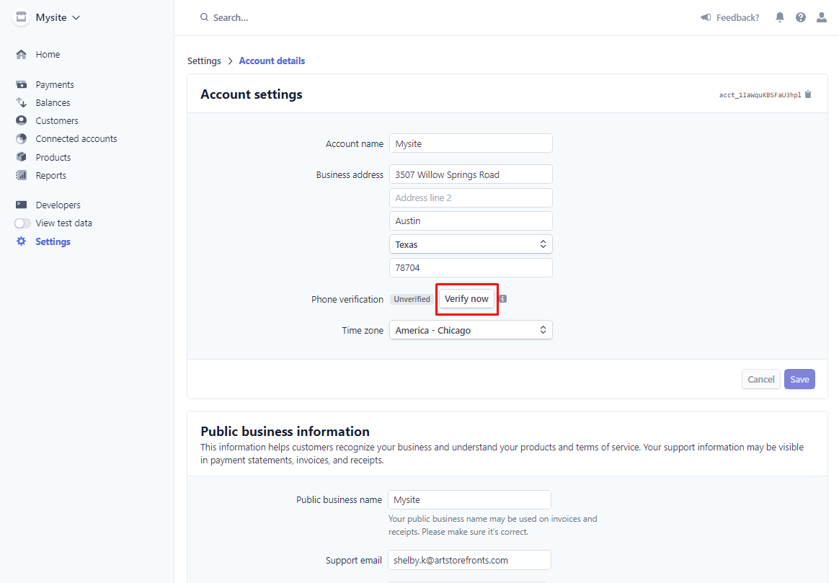Screen dimensions: 839x583
Task: Open the Payments section
Action: point(54,84)
